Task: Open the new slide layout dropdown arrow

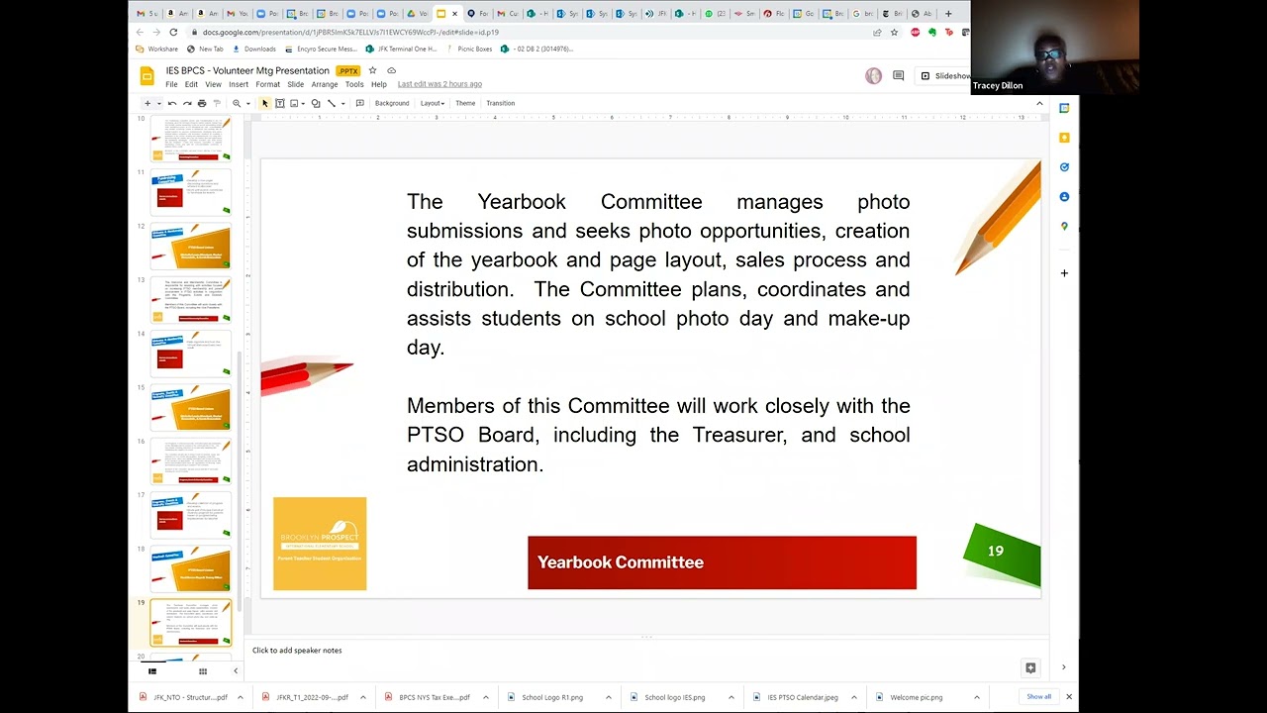Action: click(x=158, y=103)
